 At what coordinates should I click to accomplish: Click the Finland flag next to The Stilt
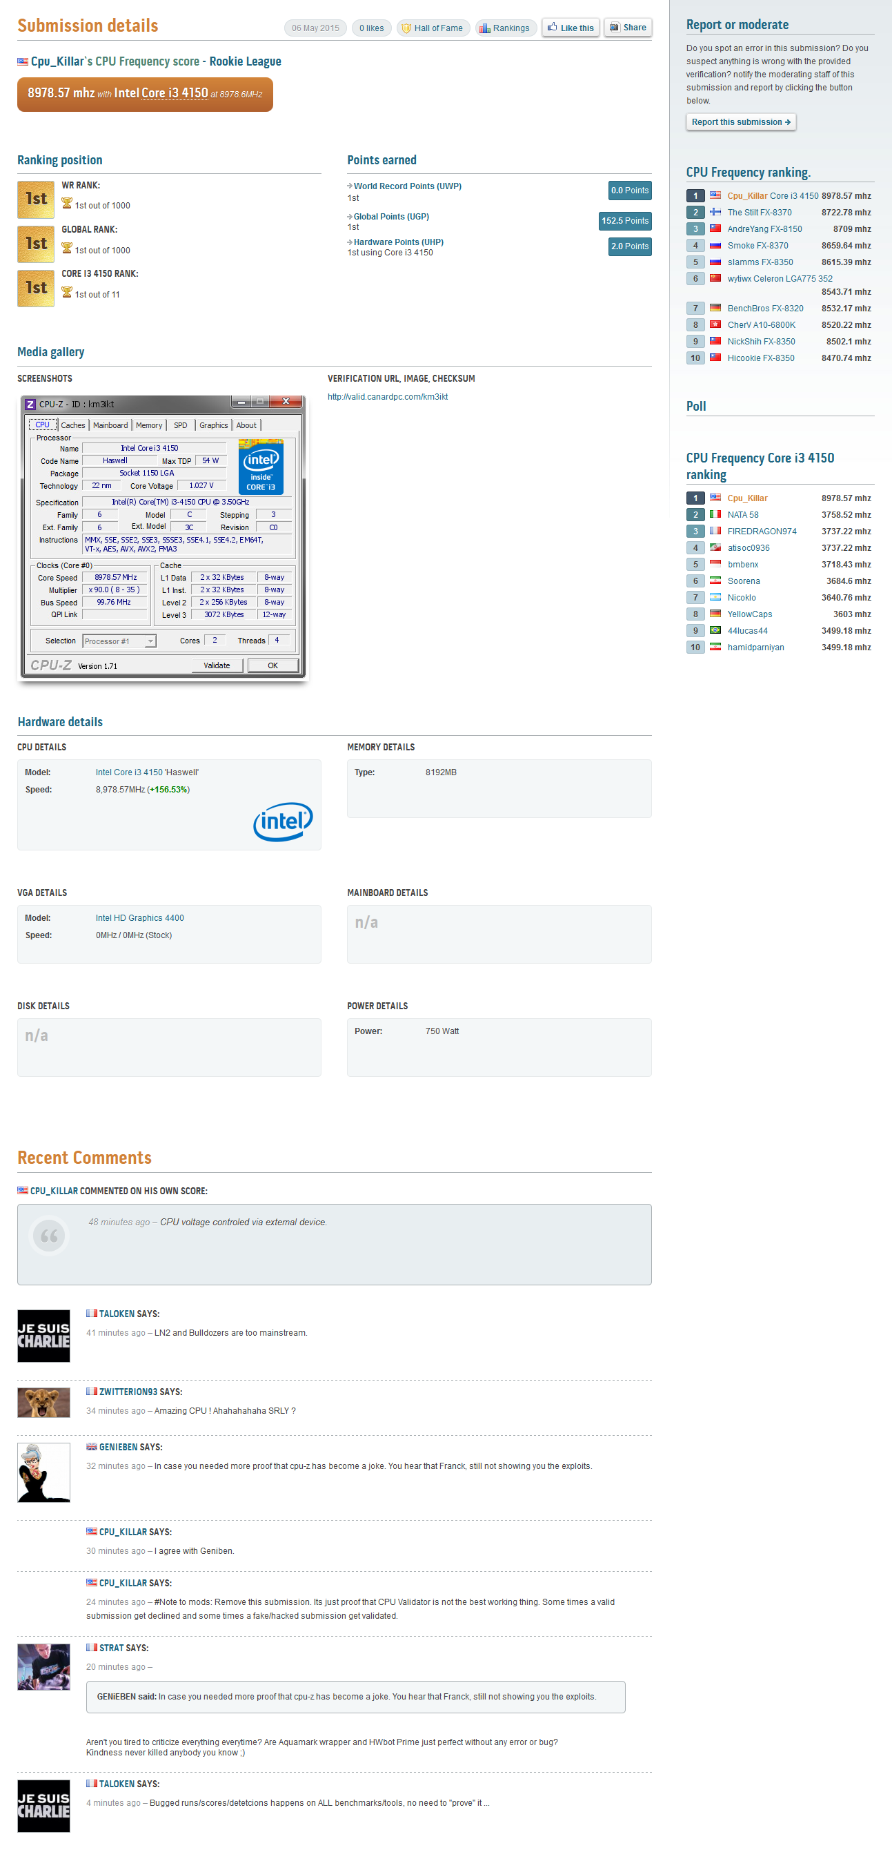click(x=715, y=212)
